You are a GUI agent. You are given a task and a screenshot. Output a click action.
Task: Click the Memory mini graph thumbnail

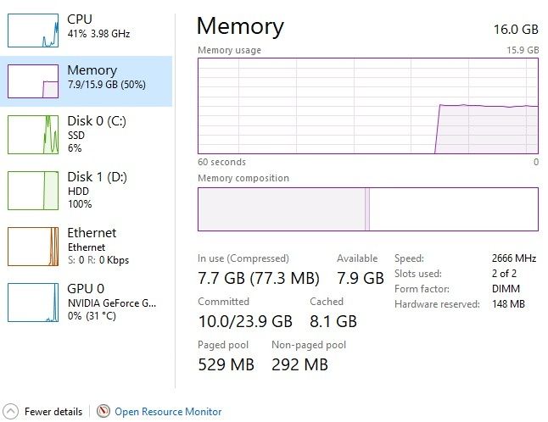[x=33, y=81]
